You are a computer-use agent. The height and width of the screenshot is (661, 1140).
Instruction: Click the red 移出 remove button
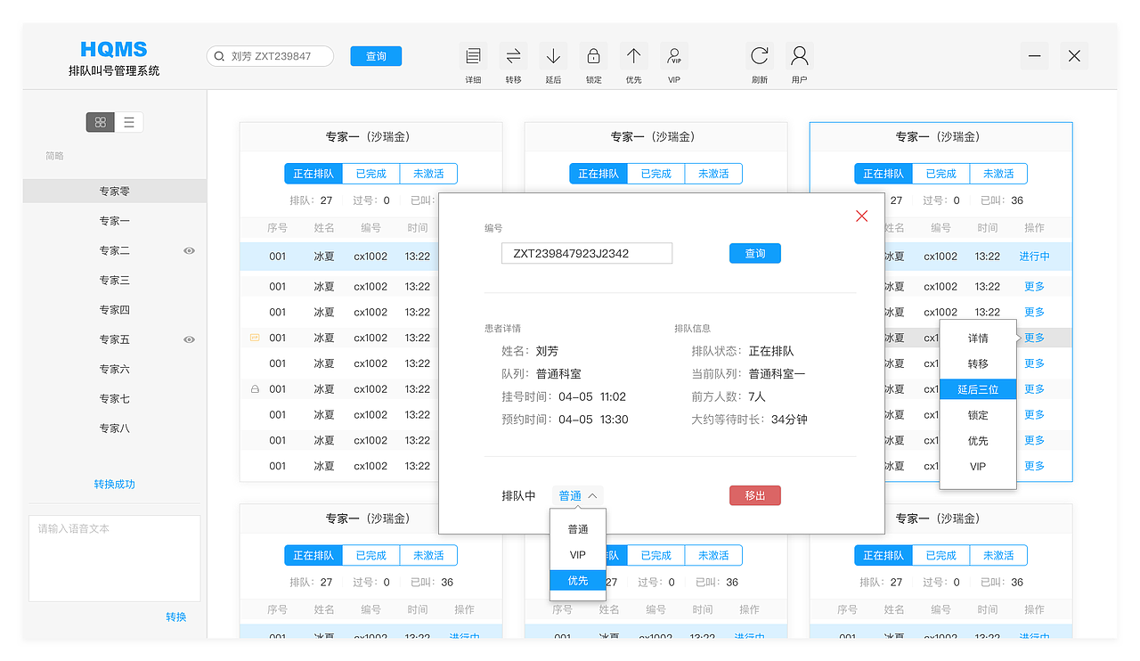754,495
